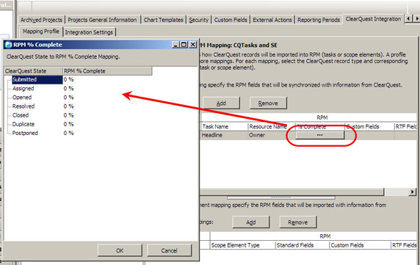Screen dimensions: 420x265
Task: Select the Opened state row
Action: (22, 97)
